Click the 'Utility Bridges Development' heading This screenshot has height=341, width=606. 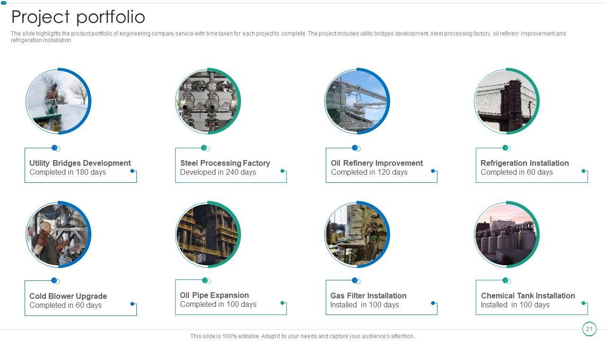(x=80, y=163)
